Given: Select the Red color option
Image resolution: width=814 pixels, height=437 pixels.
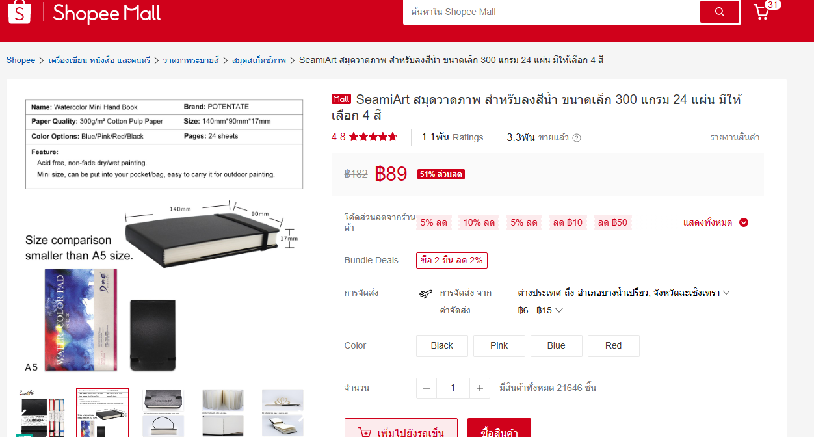Looking at the screenshot, I should tap(614, 346).
